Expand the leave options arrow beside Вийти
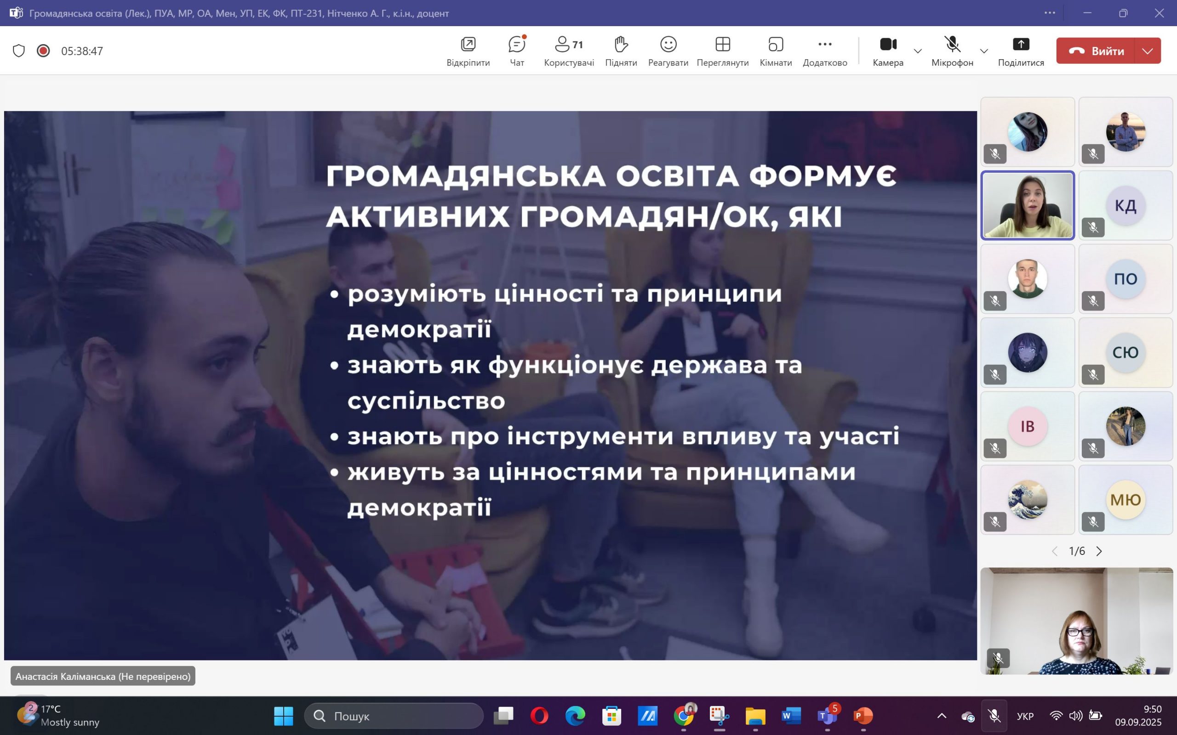 click(x=1147, y=51)
